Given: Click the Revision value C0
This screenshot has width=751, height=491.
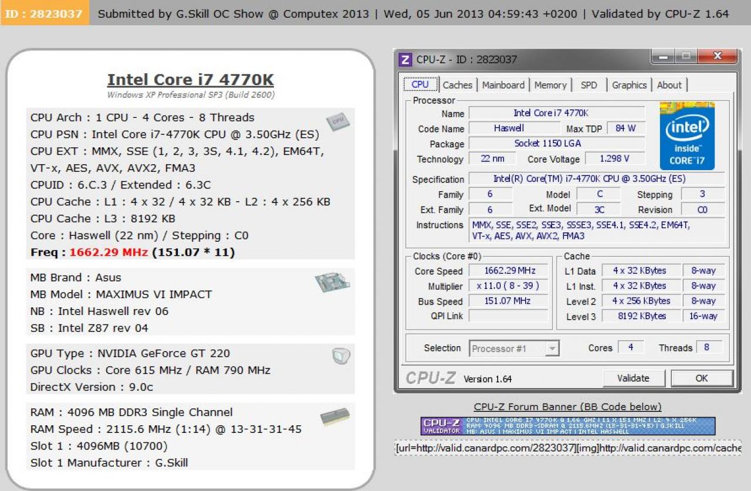Looking at the screenshot, I should (x=702, y=209).
